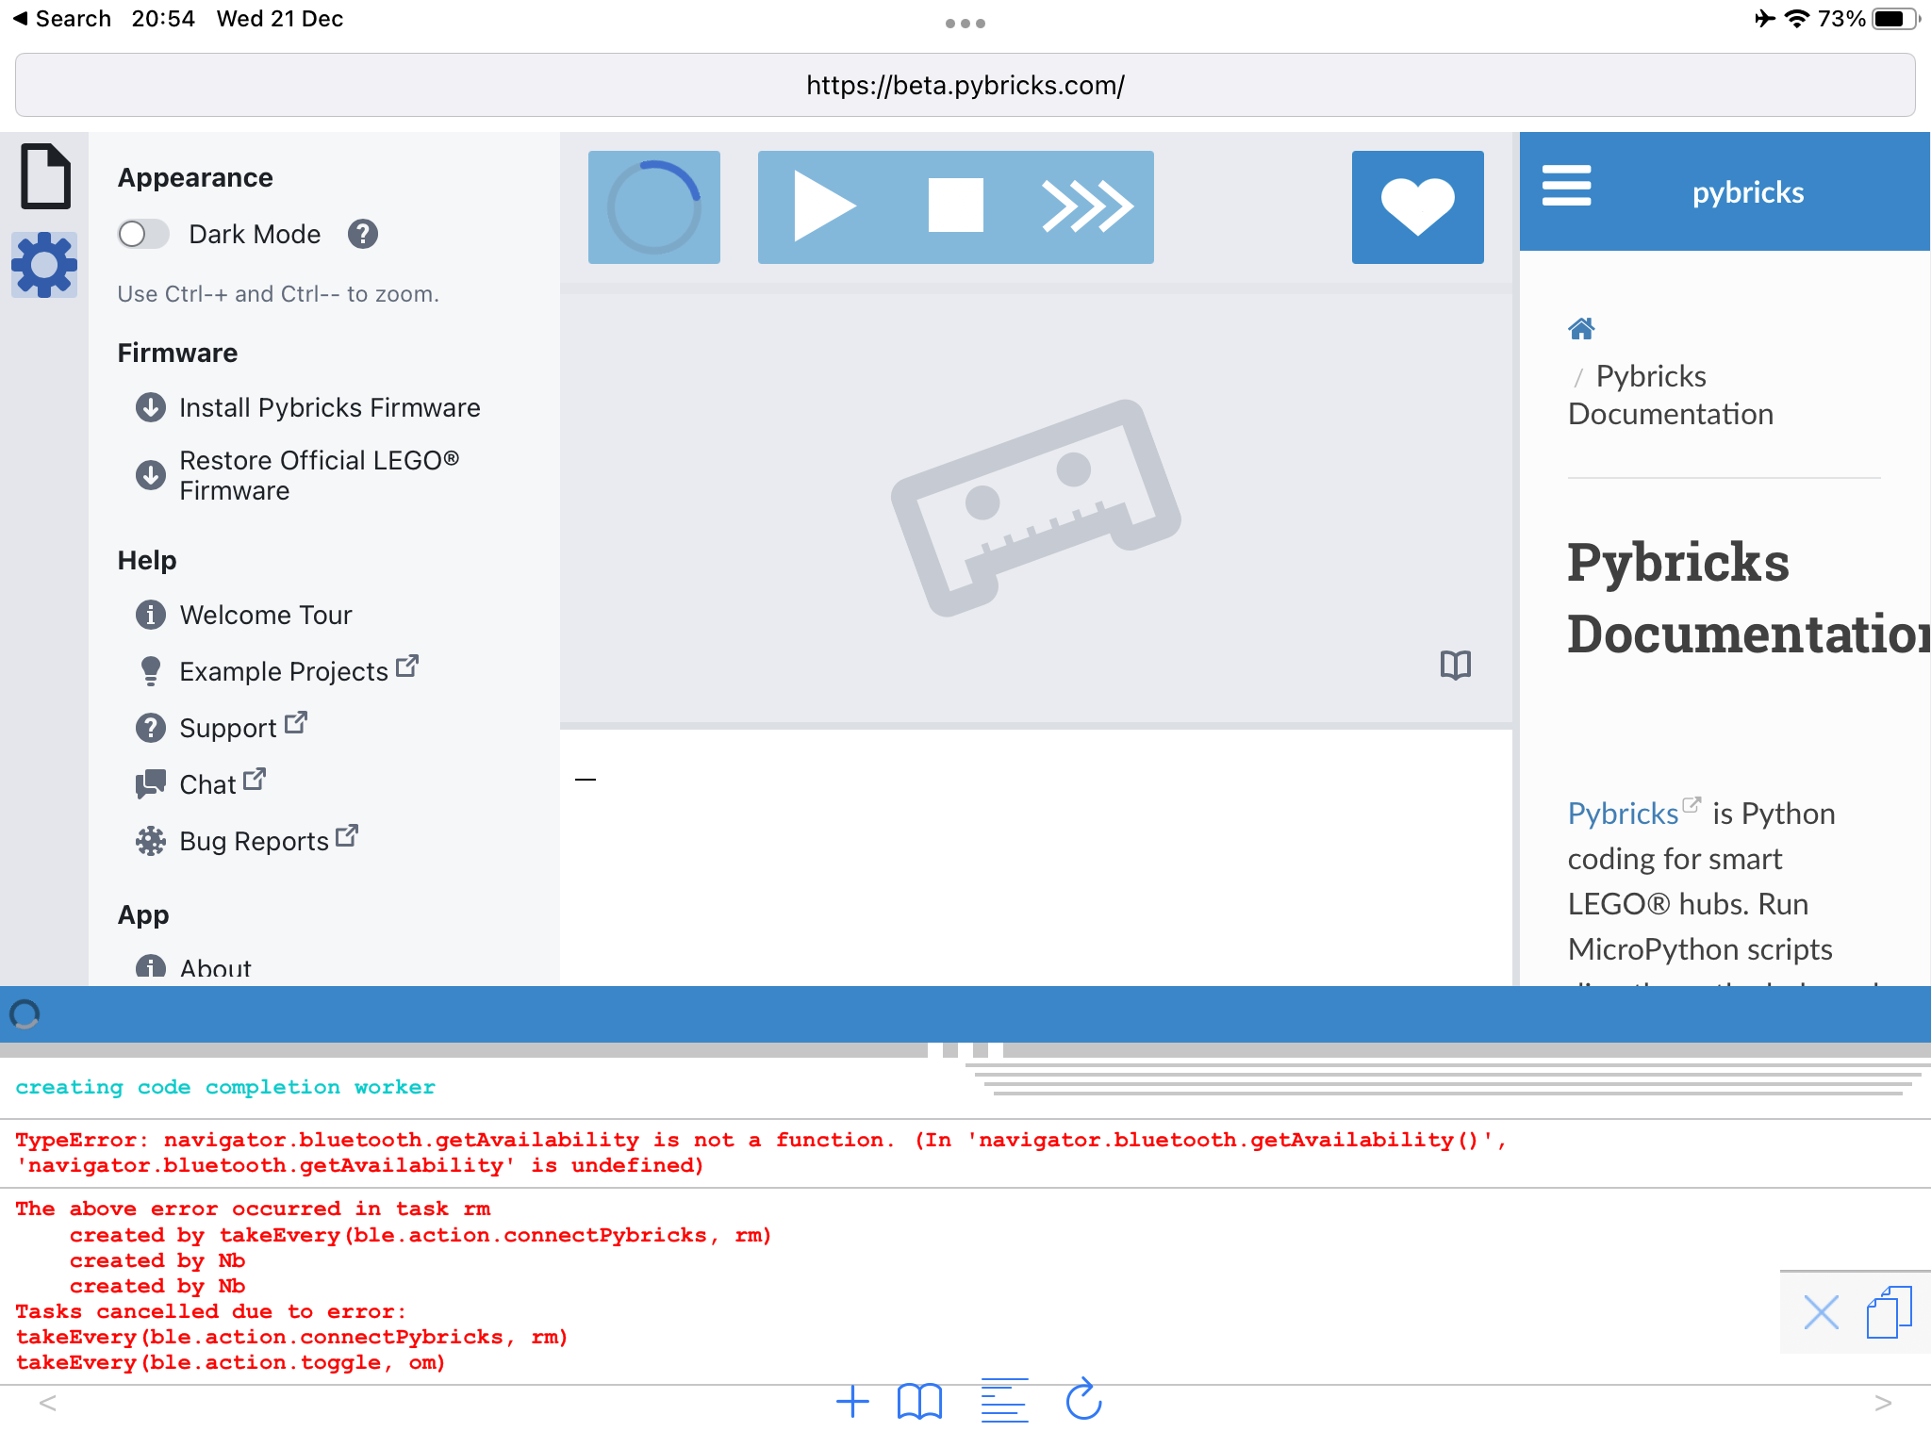Follow the Pybricks link in the documentation

[x=1625, y=813]
